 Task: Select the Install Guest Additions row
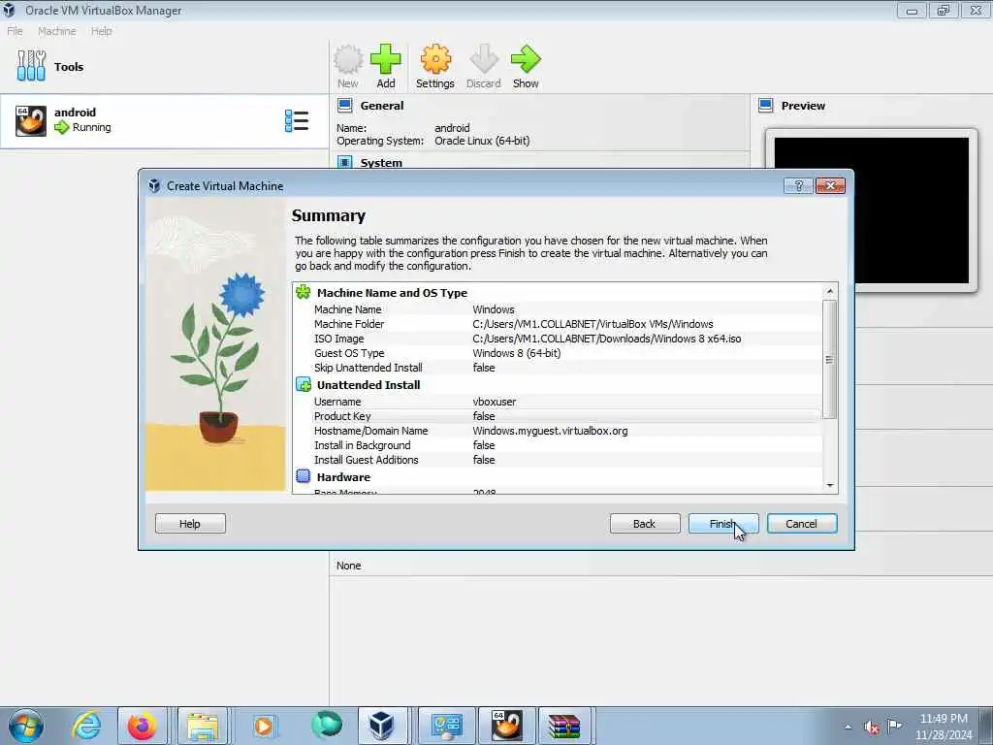(x=558, y=460)
